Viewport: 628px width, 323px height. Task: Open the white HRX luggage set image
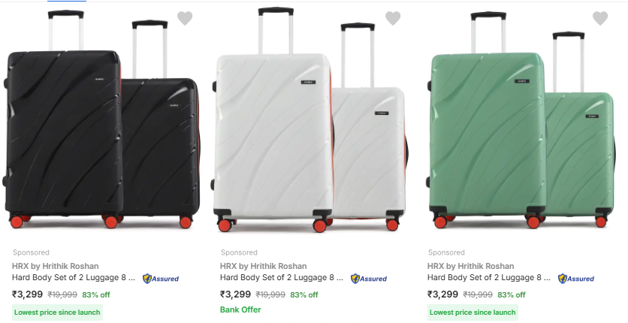pos(309,124)
